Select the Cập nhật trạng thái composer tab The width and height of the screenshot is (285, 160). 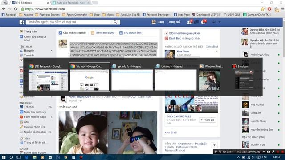pyautogui.click(x=72, y=33)
